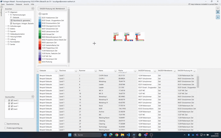Enable the Synchronisierung checkbox
Viewport: 221px width, 138px height.
click(x=6, y=124)
